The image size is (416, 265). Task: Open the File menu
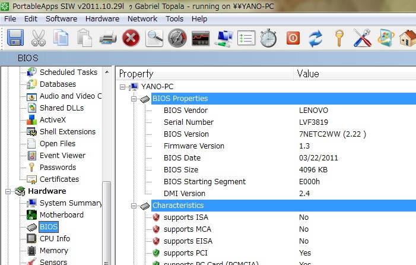coord(10,19)
